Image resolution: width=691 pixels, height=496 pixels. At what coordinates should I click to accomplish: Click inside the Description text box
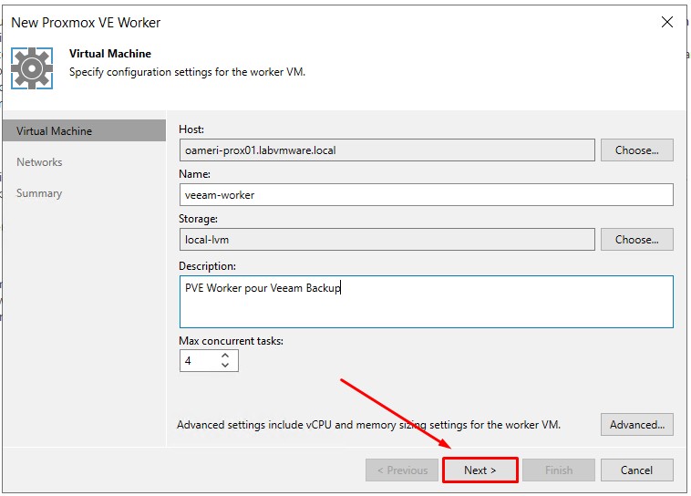pyautogui.click(x=426, y=302)
